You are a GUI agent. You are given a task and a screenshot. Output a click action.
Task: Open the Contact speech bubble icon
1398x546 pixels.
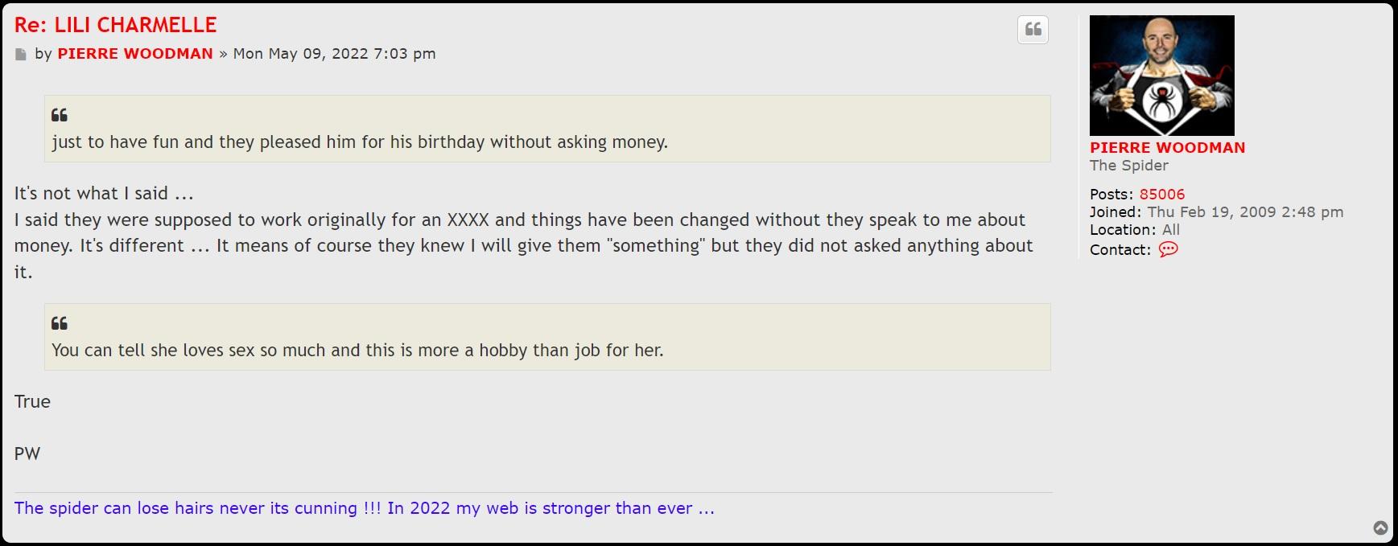[1168, 250]
